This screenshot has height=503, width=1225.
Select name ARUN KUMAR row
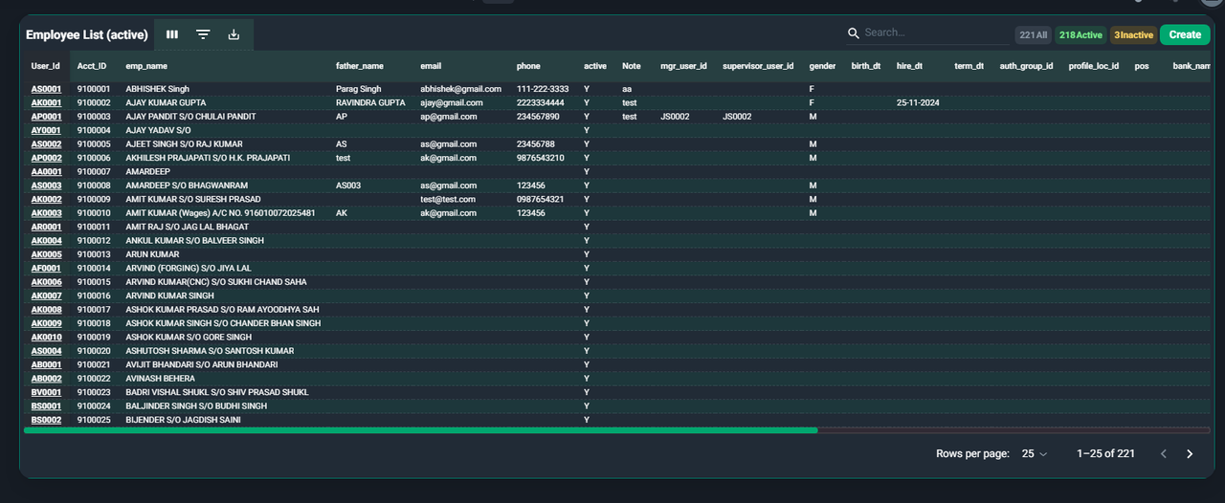[152, 254]
